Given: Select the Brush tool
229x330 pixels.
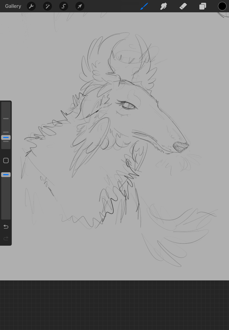Looking at the screenshot, I should point(144,6).
